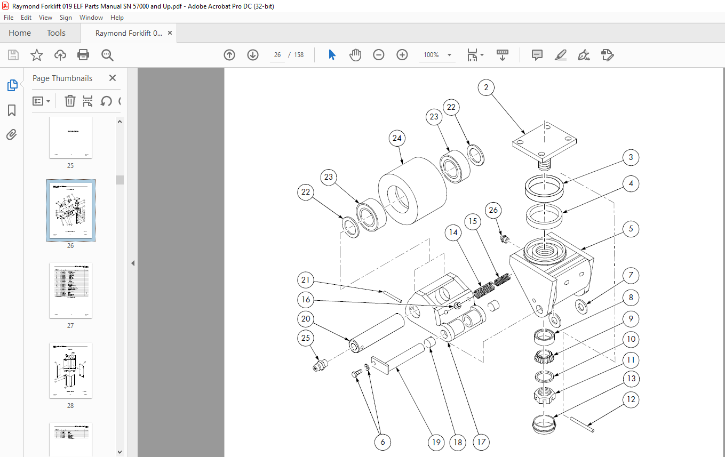Click the Print file icon
The height and width of the screenshot is (457, 725).
click(x=83, y=55)
